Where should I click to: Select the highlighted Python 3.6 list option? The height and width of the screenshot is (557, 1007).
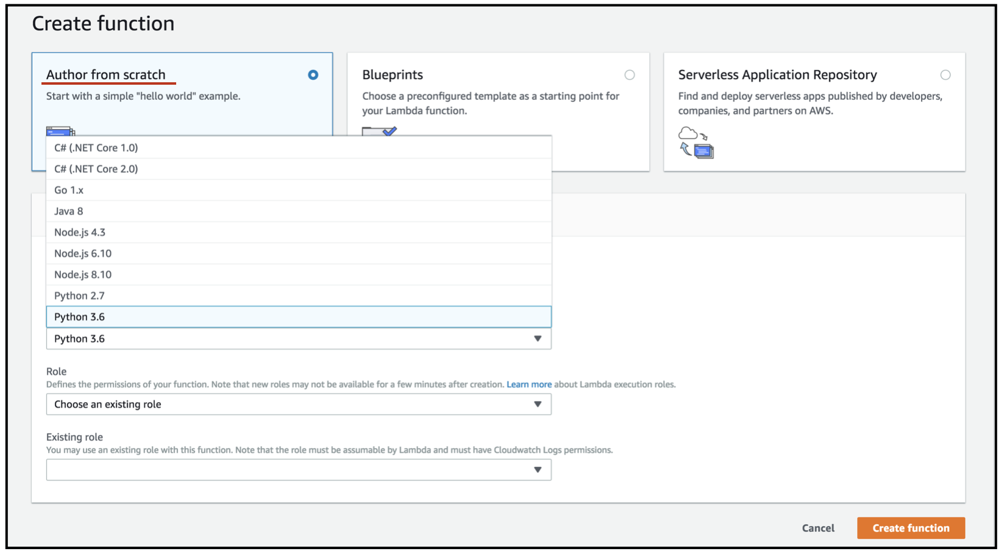pos(299,317)
